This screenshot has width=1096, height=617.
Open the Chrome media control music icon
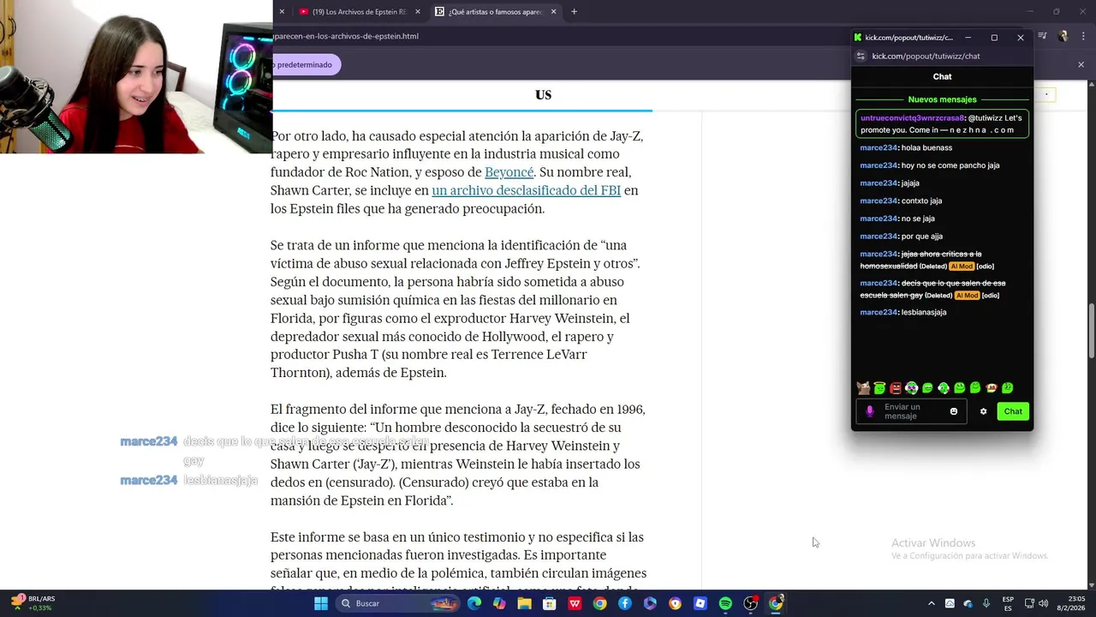(1042, 36)
